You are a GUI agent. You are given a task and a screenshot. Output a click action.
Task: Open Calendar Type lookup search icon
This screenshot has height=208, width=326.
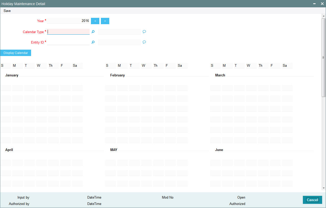click(93, 32)
